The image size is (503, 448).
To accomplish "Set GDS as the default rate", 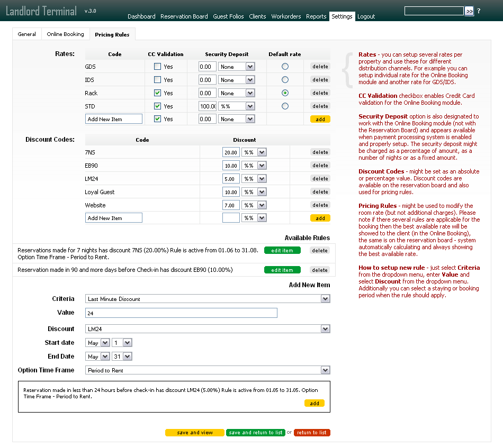I will 285,67.
